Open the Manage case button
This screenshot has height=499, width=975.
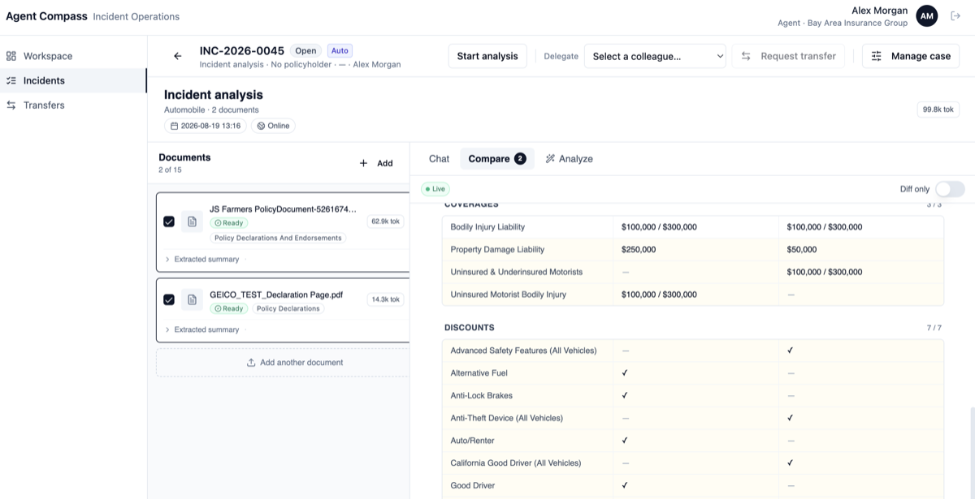pos(911,56)
